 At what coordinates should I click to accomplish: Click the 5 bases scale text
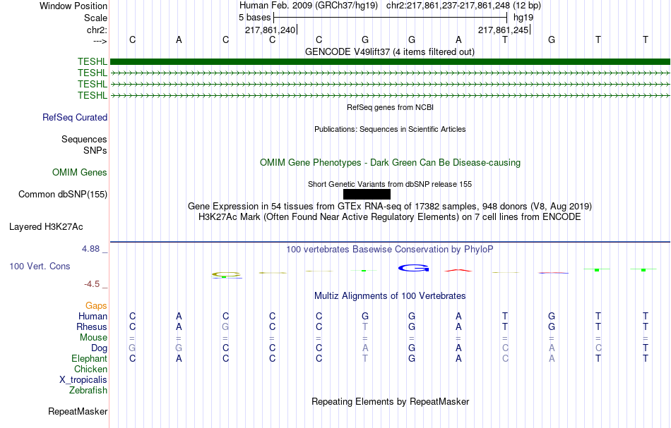254,18
